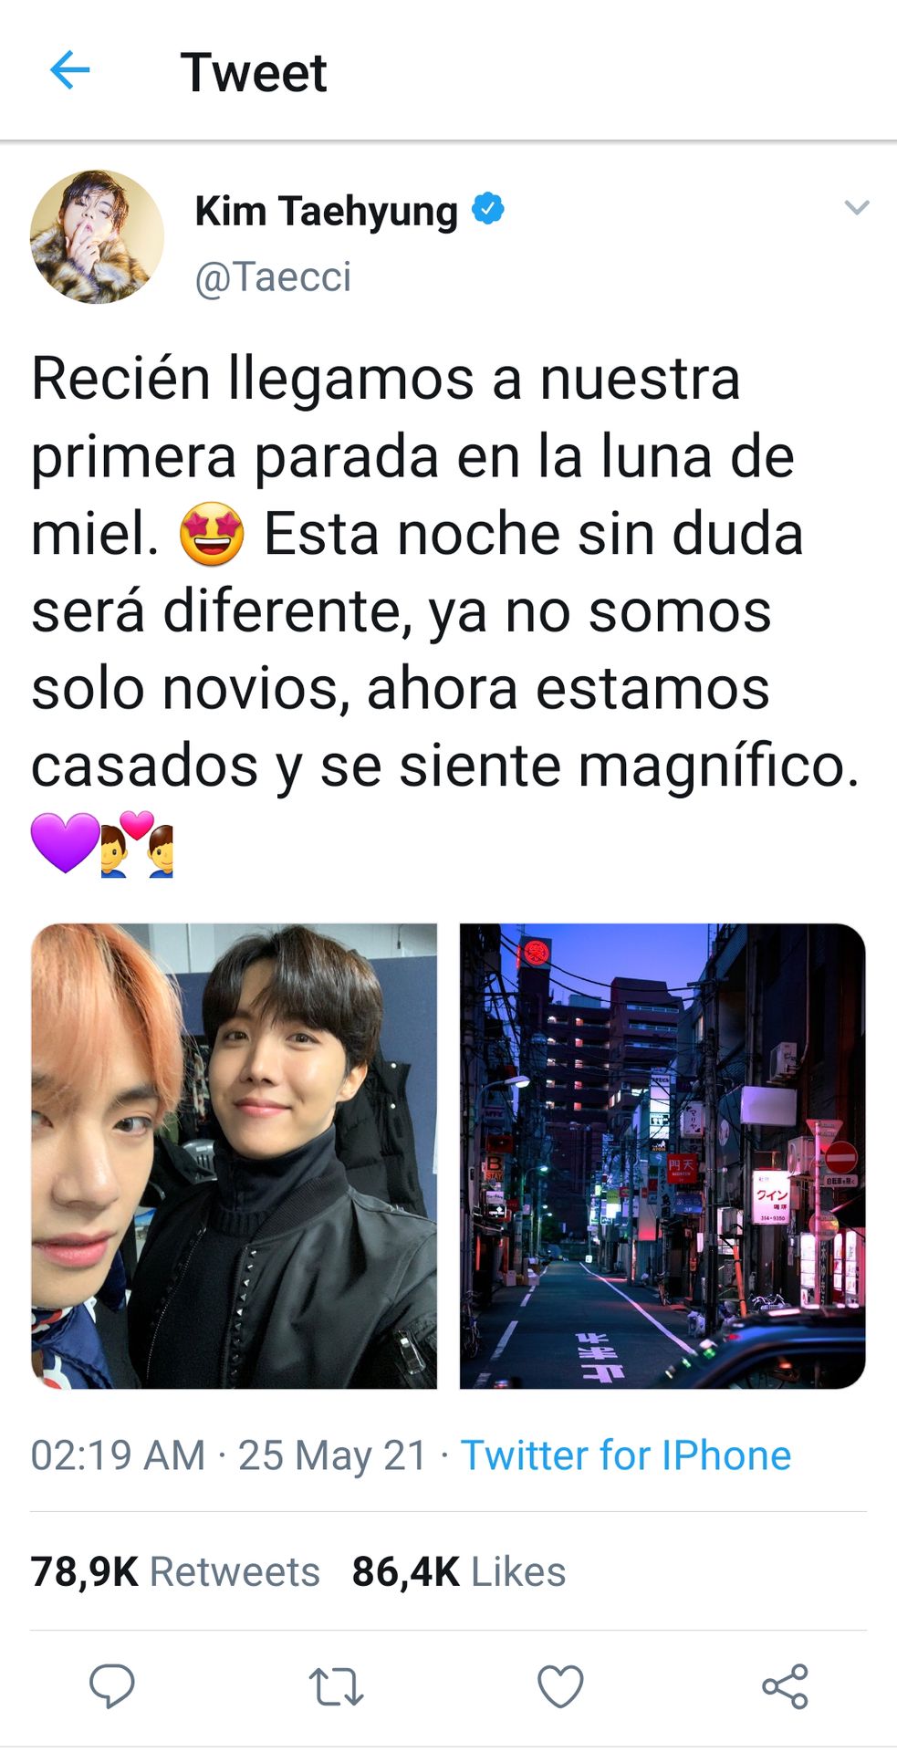Reply with the speech bubble icon

coord(111,1685)
